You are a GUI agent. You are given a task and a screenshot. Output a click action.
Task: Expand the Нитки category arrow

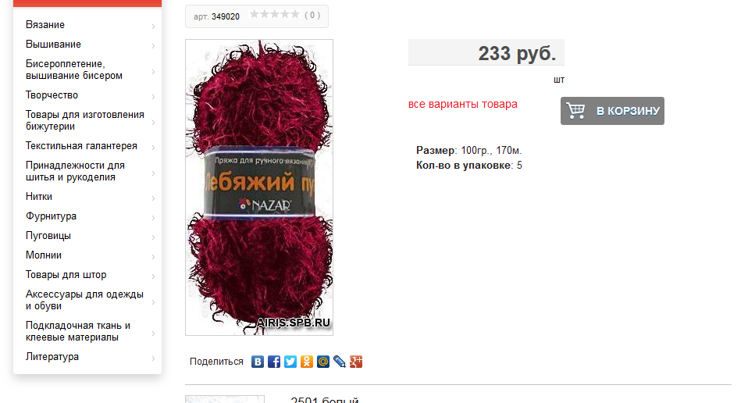[153, 198]
